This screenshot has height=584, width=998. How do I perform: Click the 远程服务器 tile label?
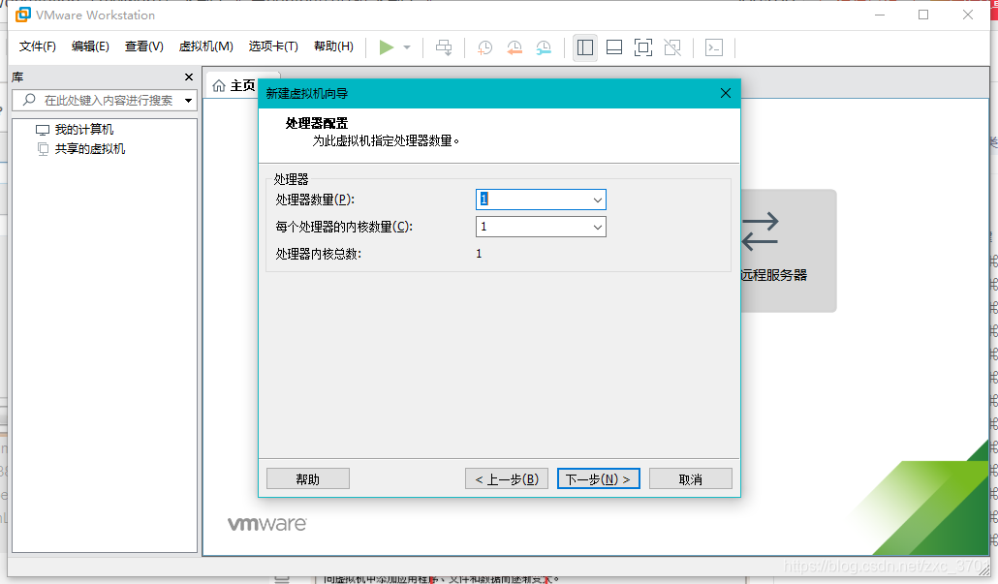(773, 275)
